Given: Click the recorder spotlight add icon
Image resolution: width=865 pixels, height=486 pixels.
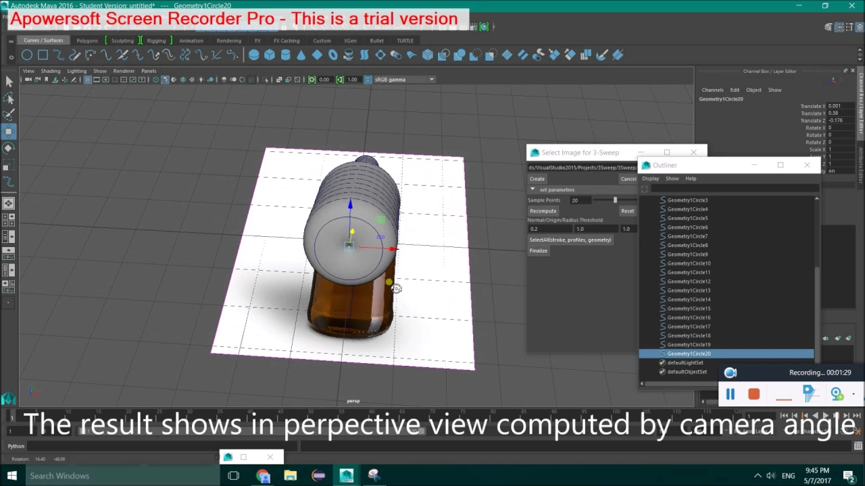Looking at the screenshot, I should [x=837, y=394].
